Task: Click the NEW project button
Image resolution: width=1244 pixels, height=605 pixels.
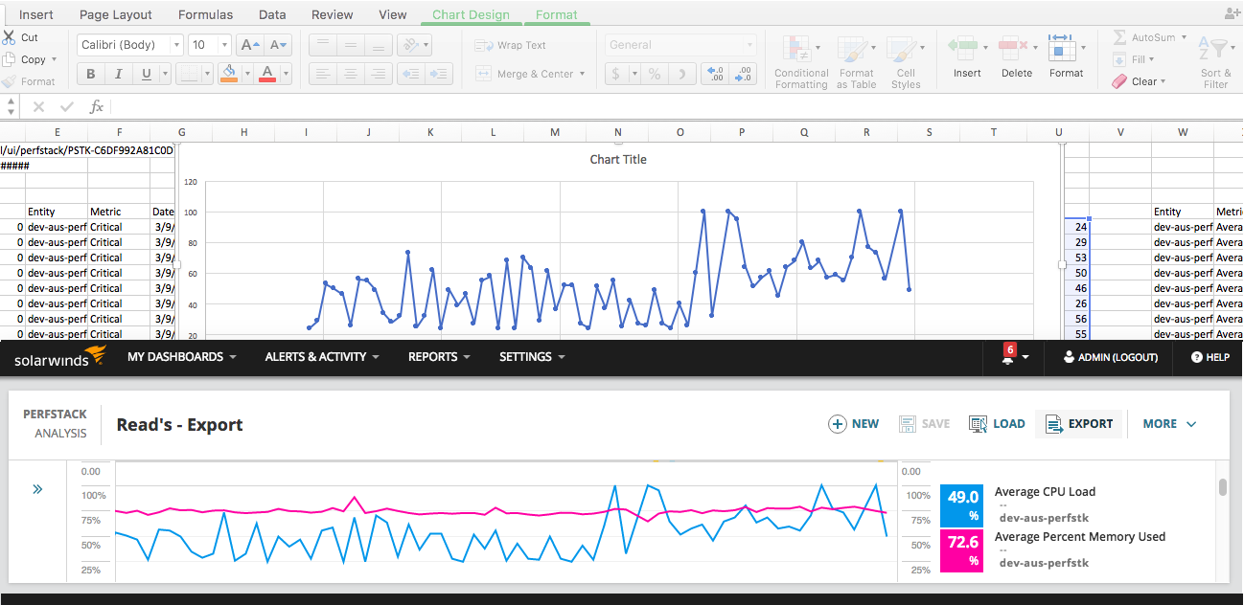Action: click(x=853, y=424)
